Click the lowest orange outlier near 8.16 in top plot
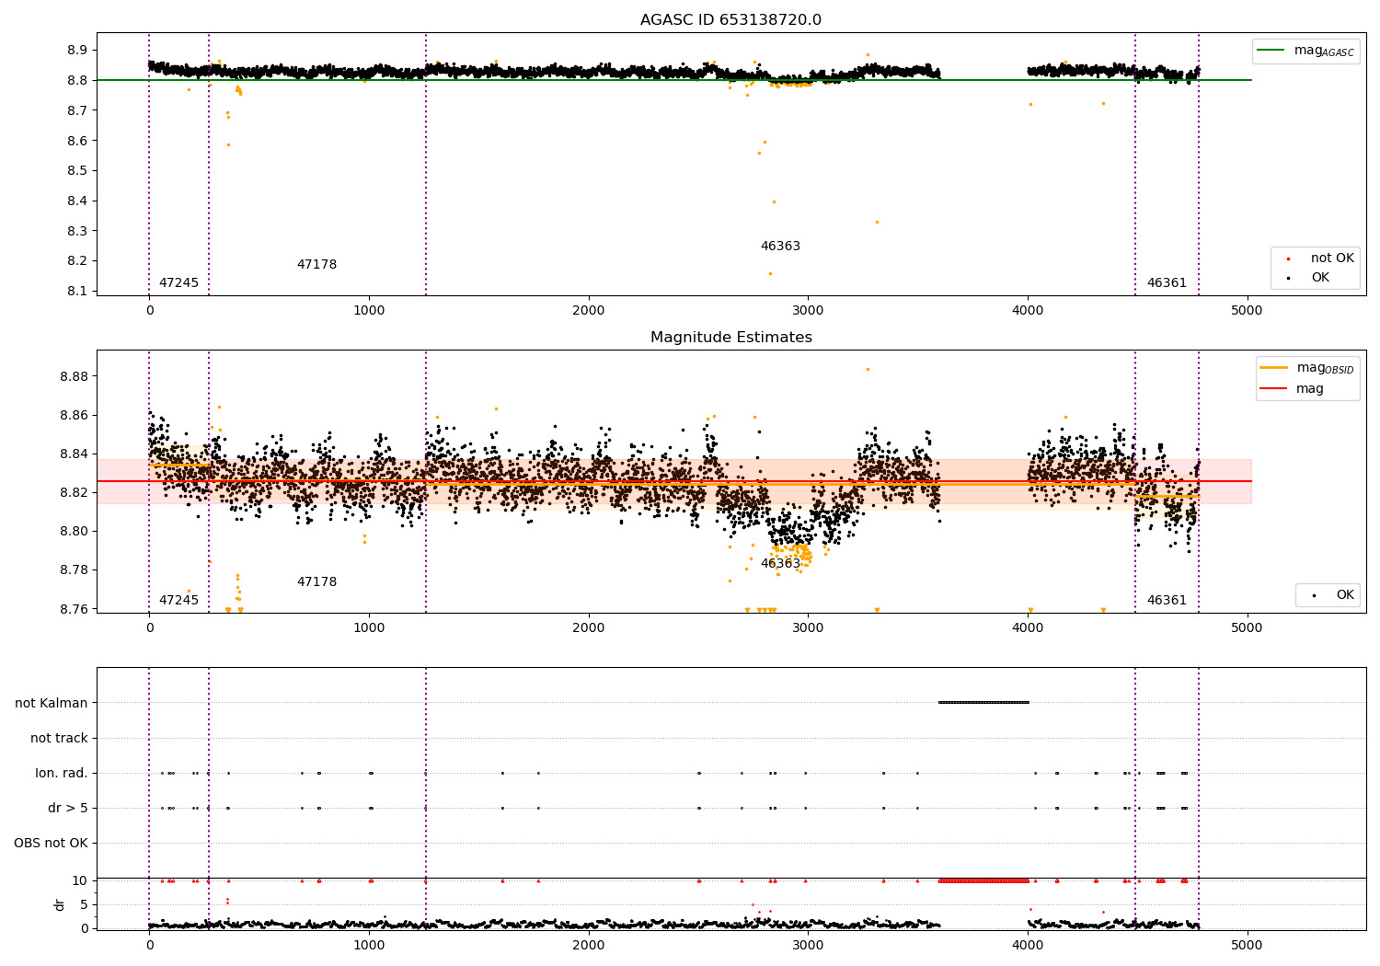 pyautogui.click(x=770, y=273)
